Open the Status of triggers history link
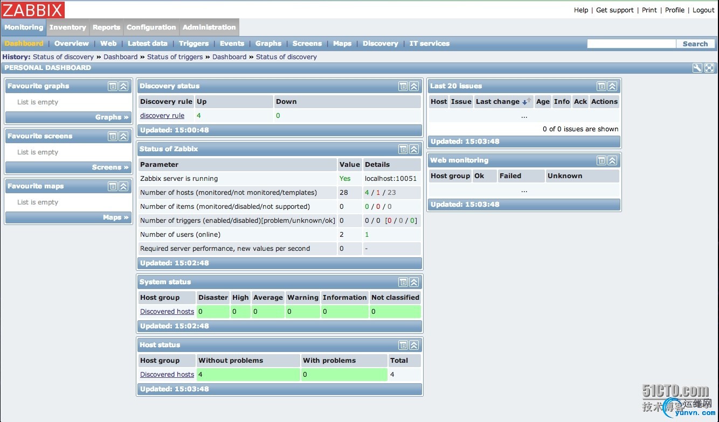 click(175, 57)
